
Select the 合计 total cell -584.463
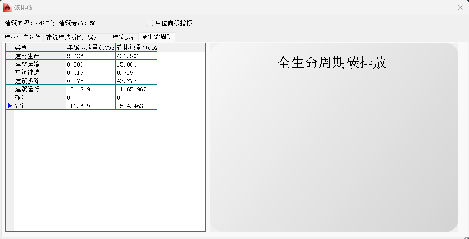point(136,106)
